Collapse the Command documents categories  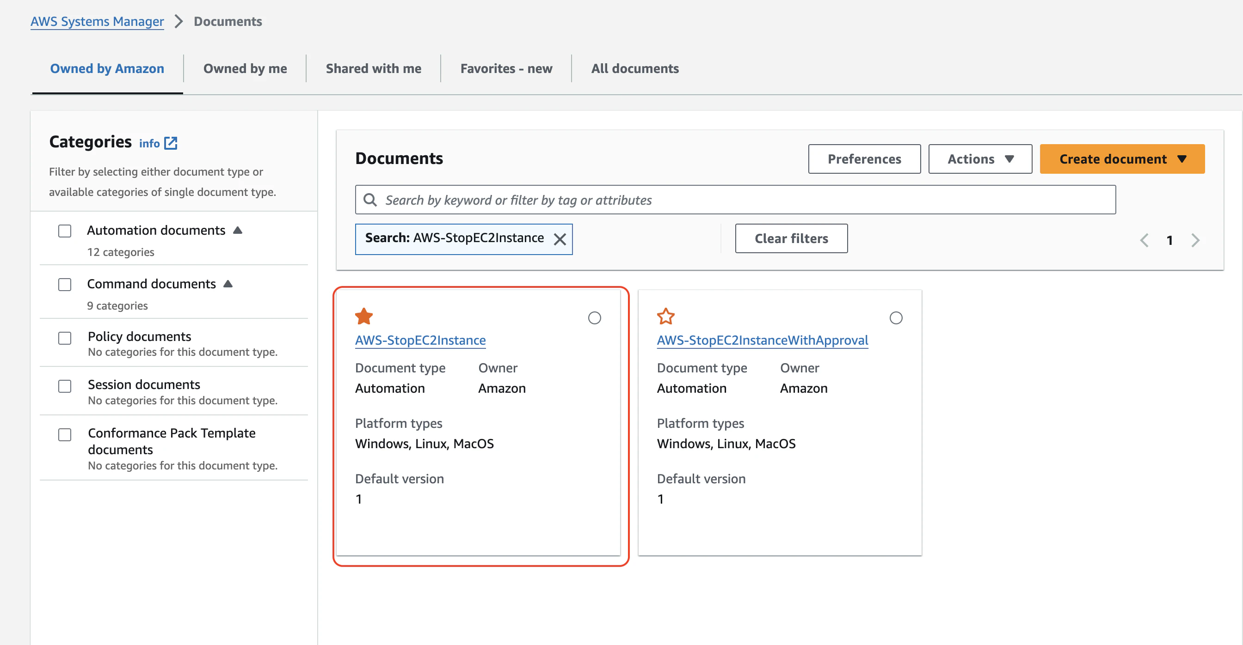[x=228, y=283]
